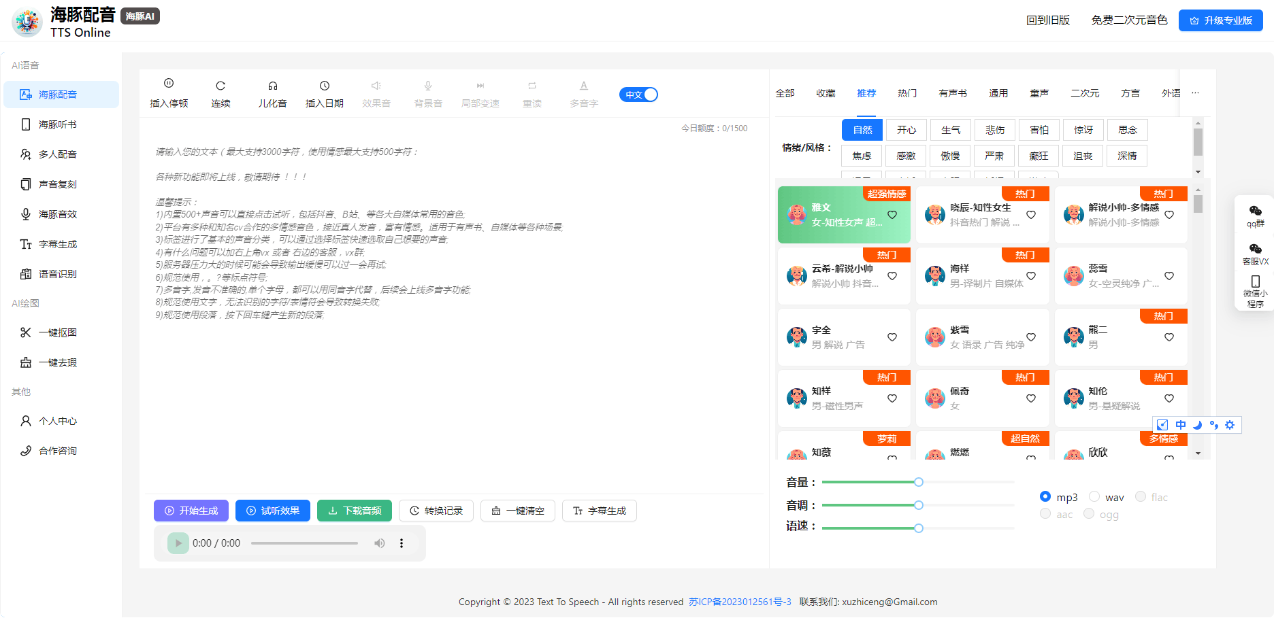Switch to the 二次元 category tab

[1083, 92]
